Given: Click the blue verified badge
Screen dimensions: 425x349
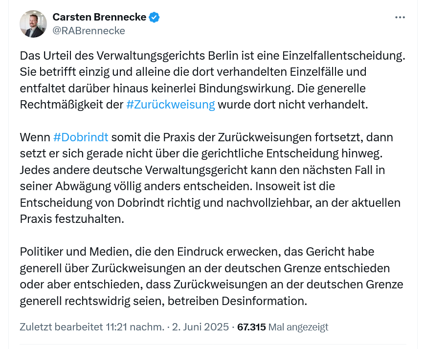Looking at the screenshot, I should [155, 18].
